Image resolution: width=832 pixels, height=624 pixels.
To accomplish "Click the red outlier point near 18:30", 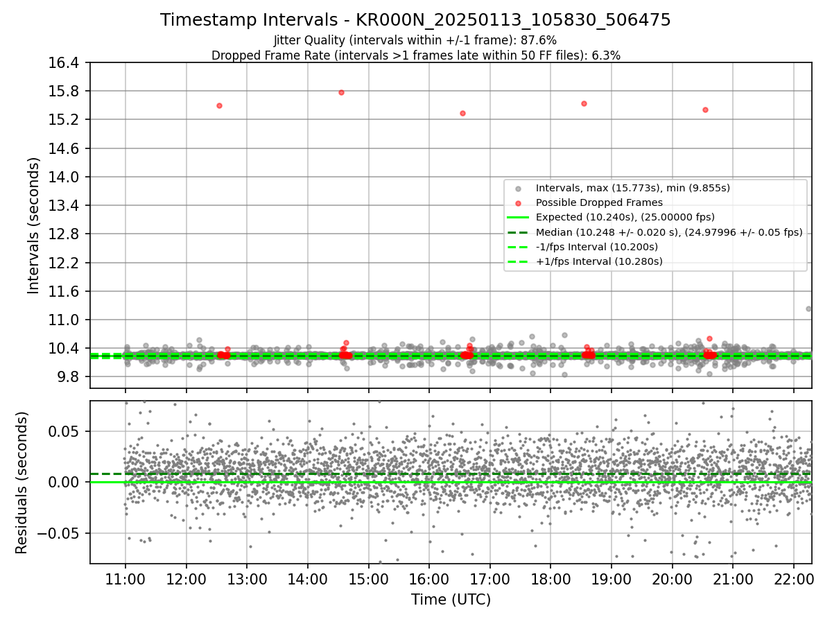I will [x=584, y=103].
